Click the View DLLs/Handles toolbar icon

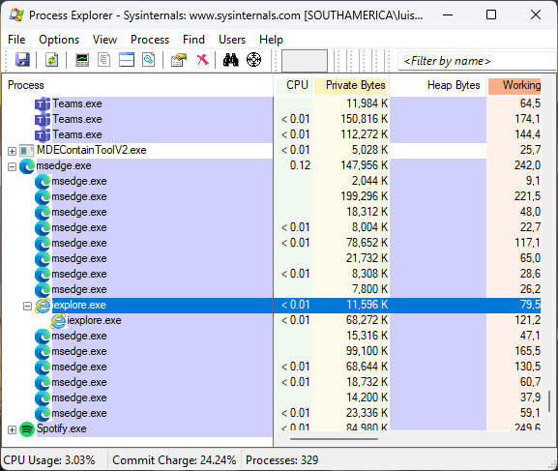point(148,60)
